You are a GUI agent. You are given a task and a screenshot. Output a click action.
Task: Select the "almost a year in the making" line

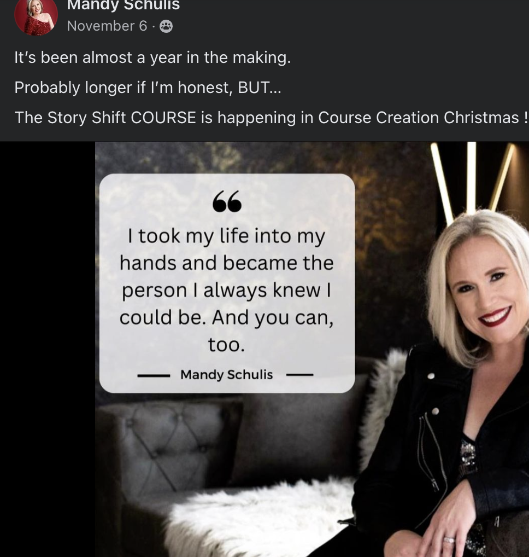coord(152,57)
